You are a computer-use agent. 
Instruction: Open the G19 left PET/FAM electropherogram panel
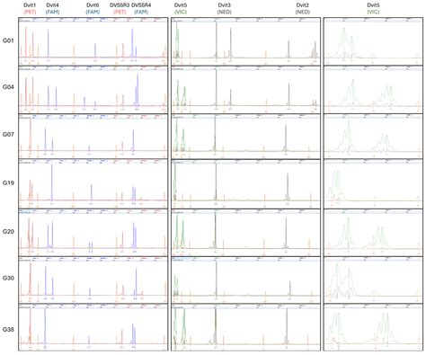point(93,184)
